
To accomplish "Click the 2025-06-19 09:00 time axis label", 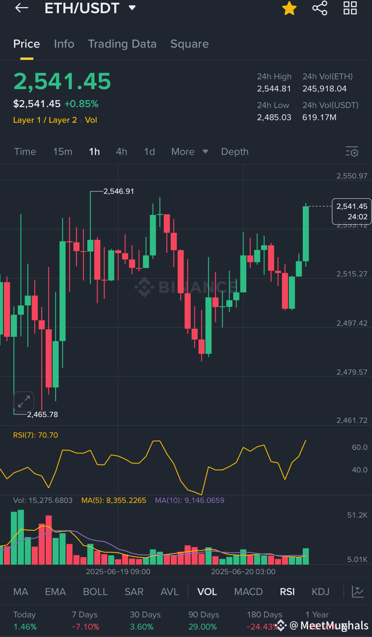I will coord(118,571).
